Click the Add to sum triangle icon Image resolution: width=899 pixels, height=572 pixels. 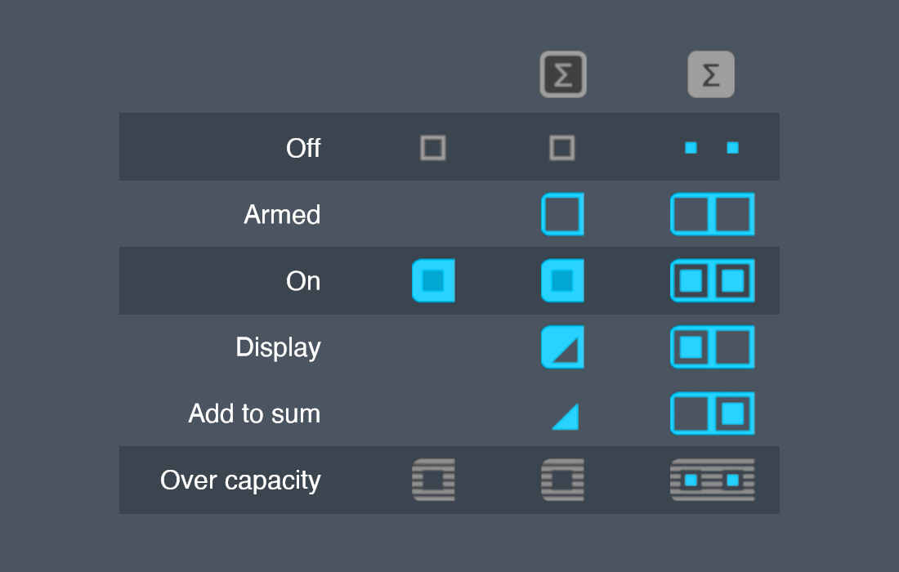click(566, 417)
